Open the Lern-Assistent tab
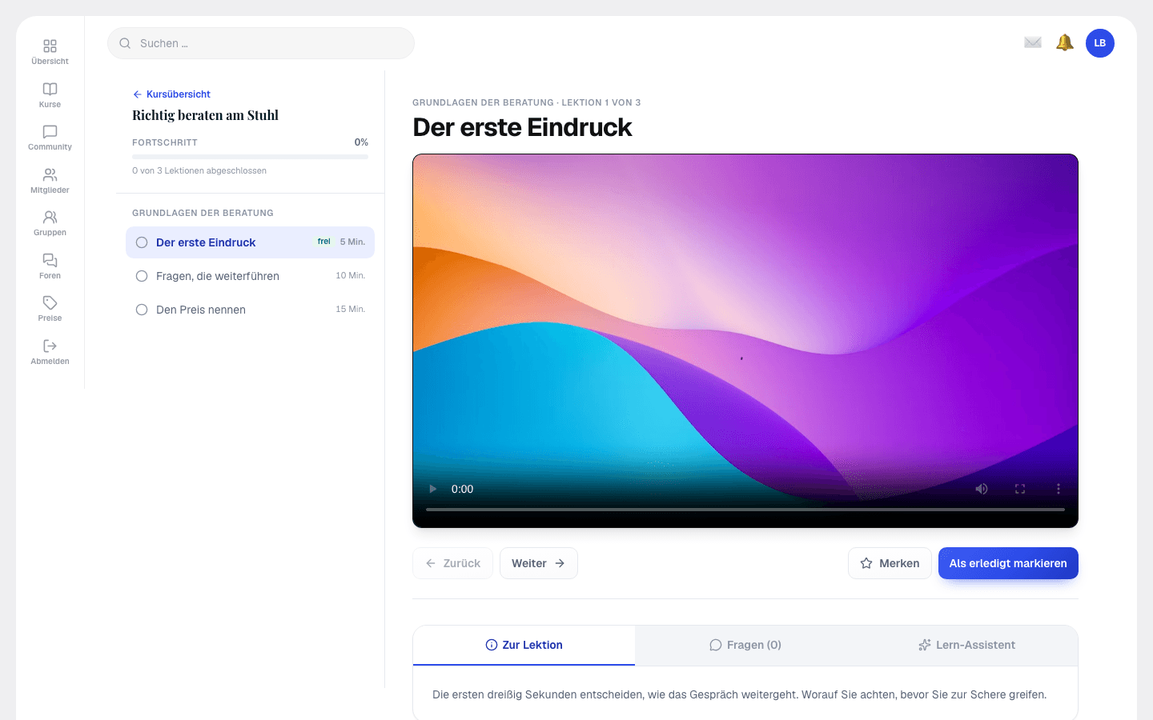1153x720 pixels. click(967, 645)
